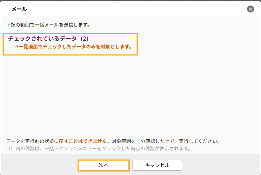Click the (2) count beside チェックされているデータ
Screen dimensions: 261x175
85,39
